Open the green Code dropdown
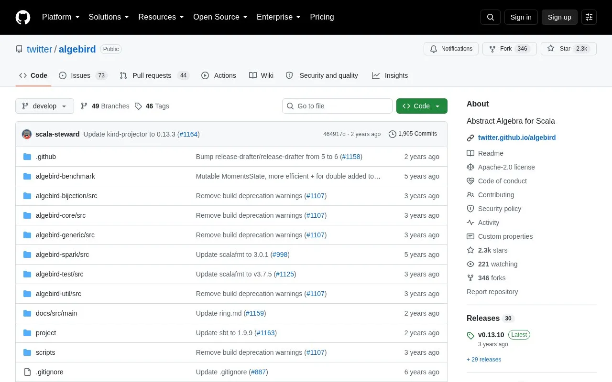 point(422,106)
